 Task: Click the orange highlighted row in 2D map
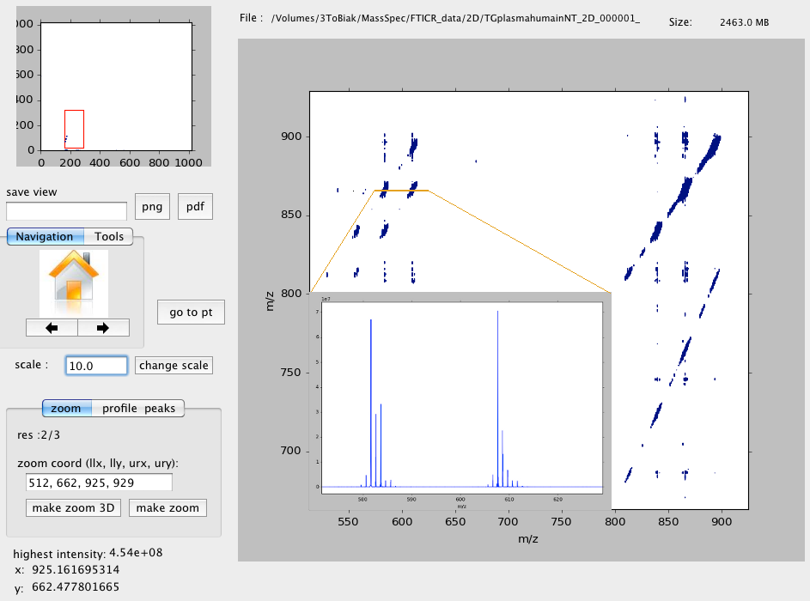tap(400, 191)
